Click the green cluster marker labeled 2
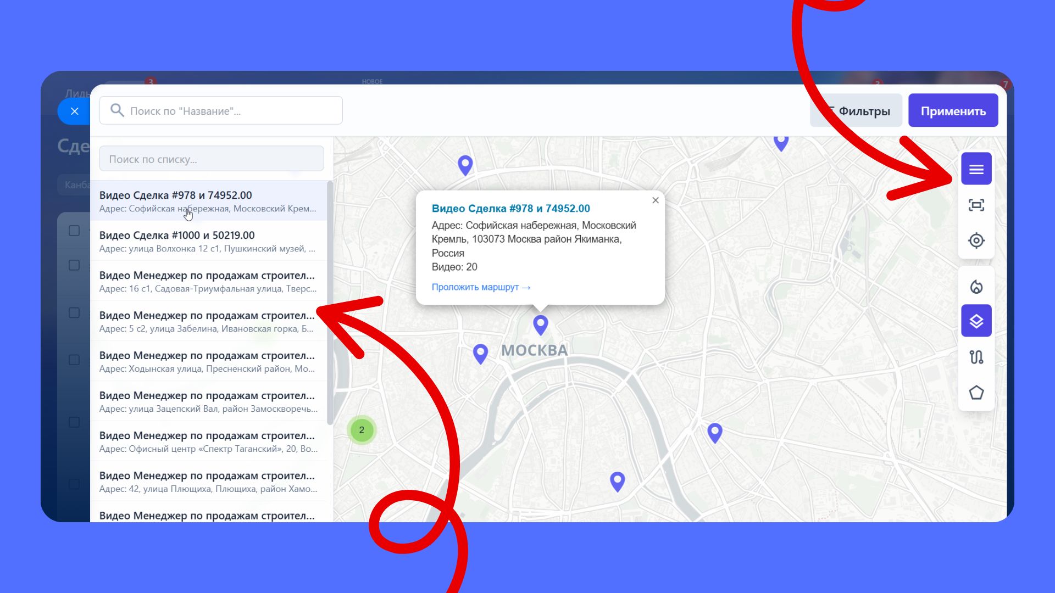The image size is (1055, 593). point(362,430)
